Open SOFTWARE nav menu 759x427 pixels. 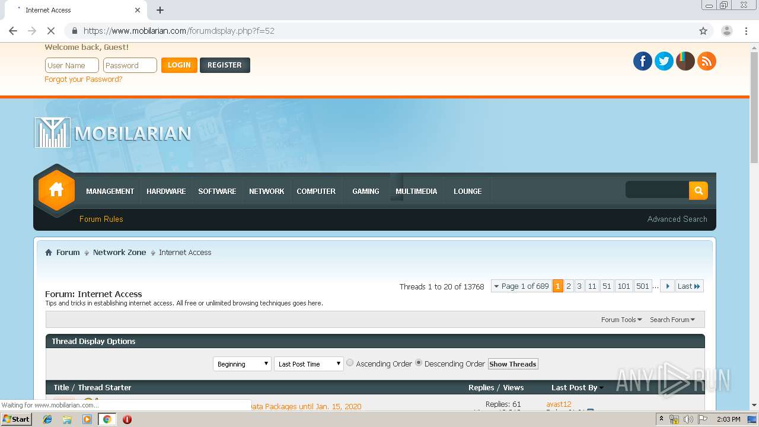click(217, 191)
